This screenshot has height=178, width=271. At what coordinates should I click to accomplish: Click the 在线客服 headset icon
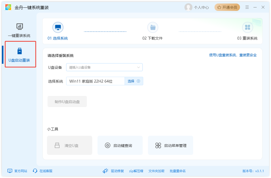tap(35, 171)
